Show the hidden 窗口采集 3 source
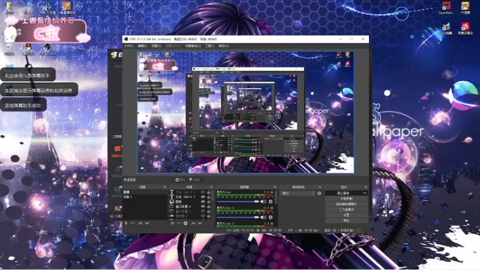 point(203,211)
